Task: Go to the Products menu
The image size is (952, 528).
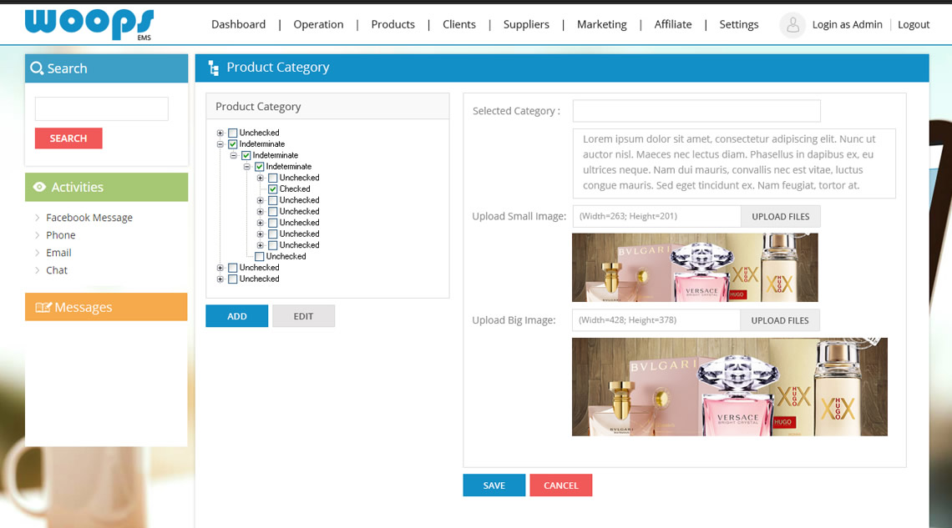Action: pos(392,24)
